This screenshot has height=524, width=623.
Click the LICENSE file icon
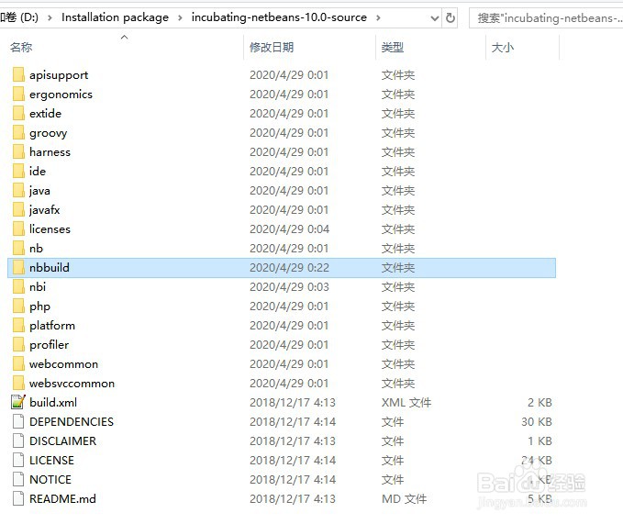(18, 460)
